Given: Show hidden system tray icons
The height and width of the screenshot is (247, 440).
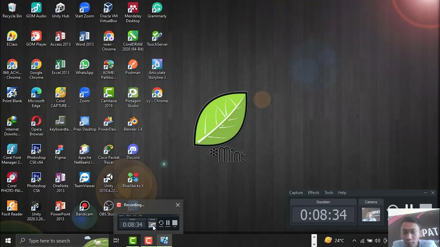Looking at the screenshot, I should tap(354, 240).
